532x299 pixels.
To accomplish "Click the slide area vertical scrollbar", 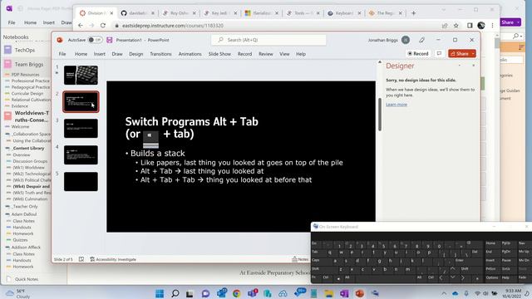I will 380,115.
